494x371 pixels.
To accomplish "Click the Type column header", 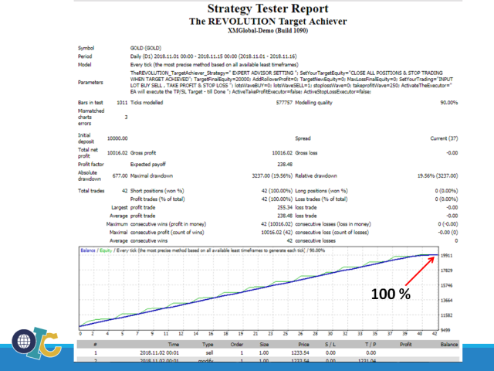I will (x=208, y=344).
